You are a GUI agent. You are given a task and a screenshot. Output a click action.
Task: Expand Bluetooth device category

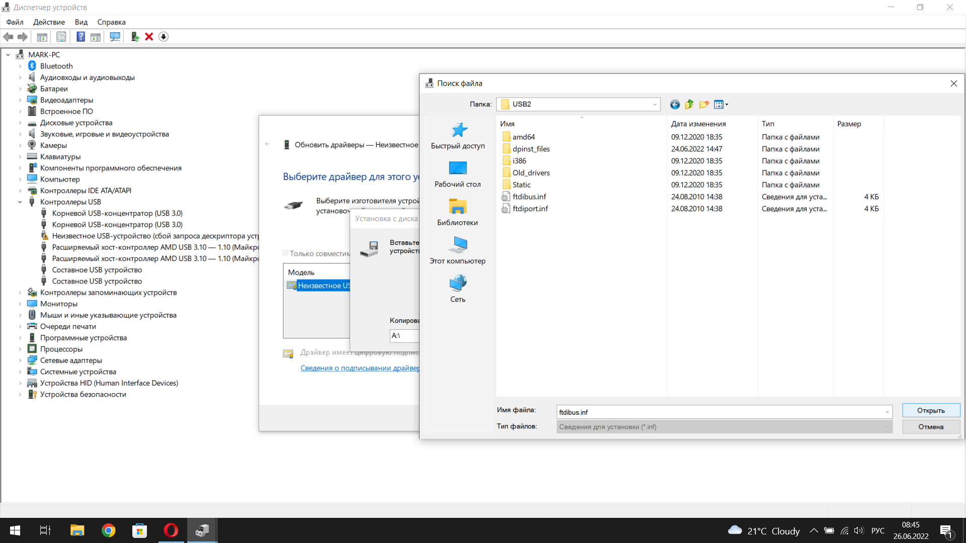(20, 66)
